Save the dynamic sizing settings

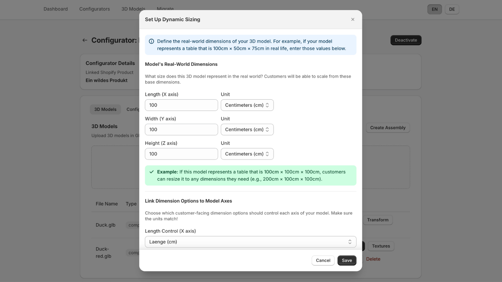347,260
